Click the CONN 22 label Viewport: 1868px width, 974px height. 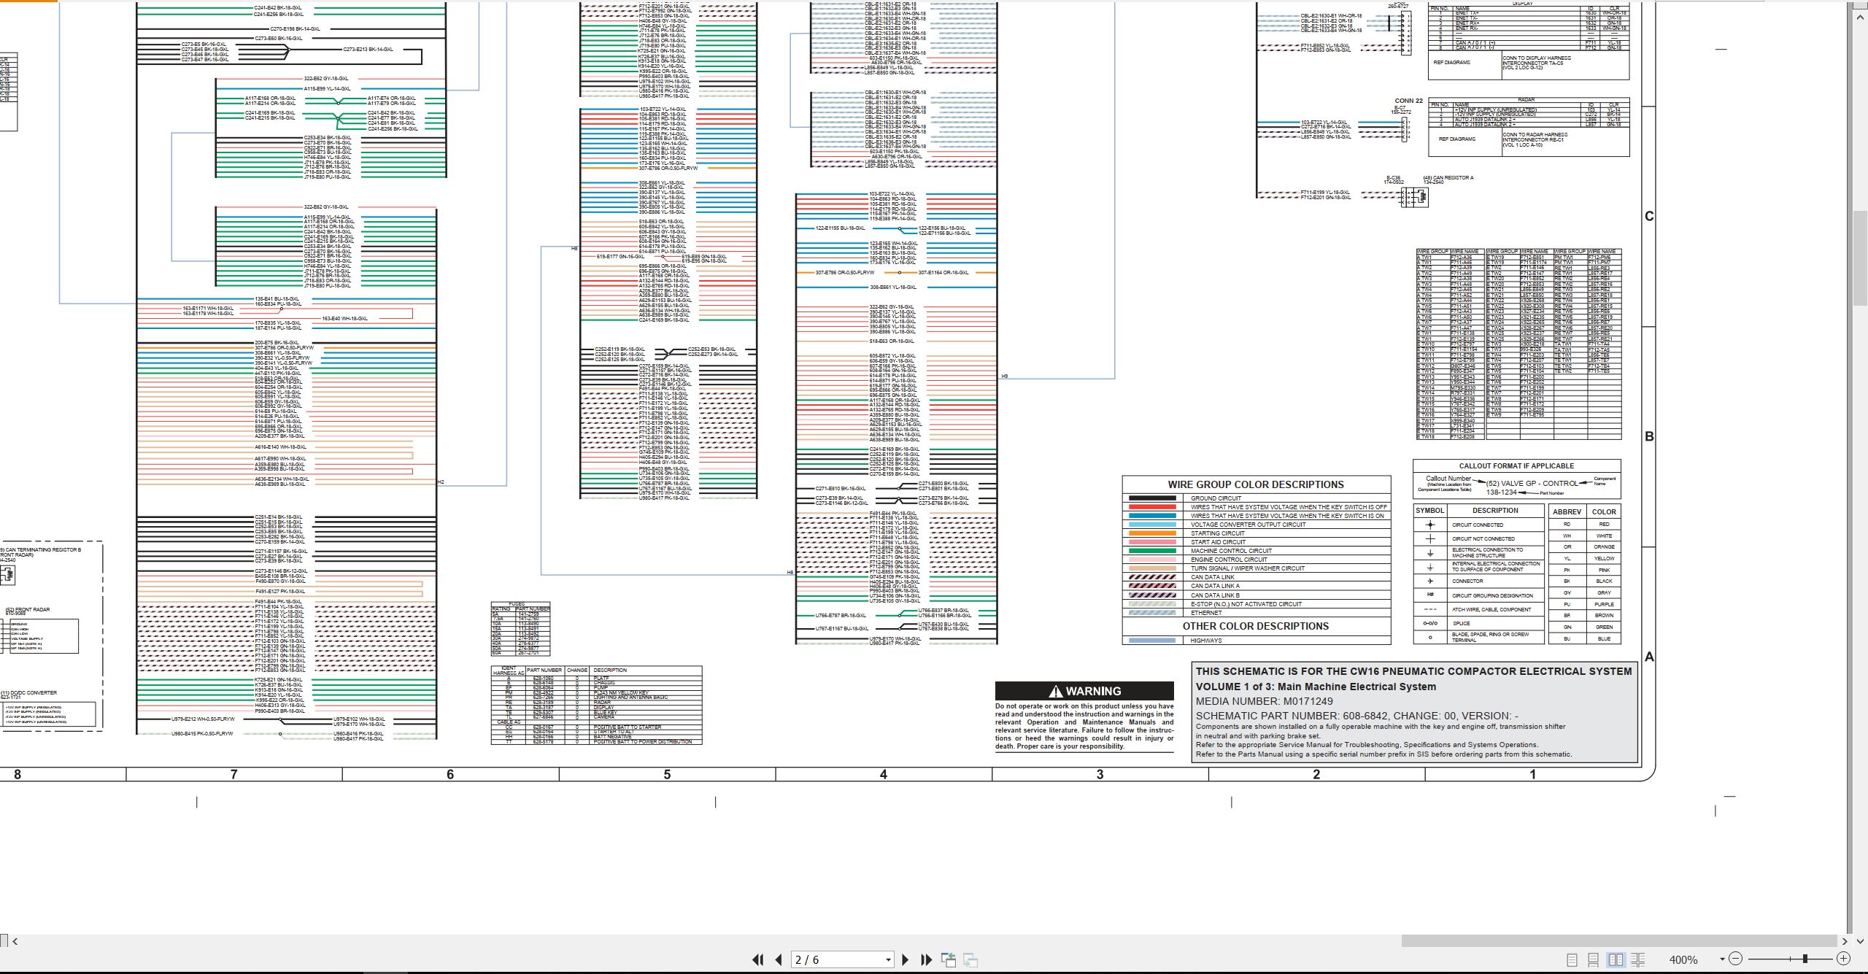coord(1408,101)
